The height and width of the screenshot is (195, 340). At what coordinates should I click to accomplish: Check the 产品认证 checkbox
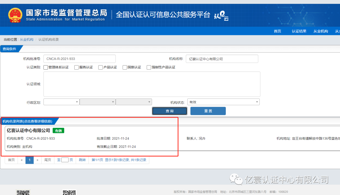100,67
